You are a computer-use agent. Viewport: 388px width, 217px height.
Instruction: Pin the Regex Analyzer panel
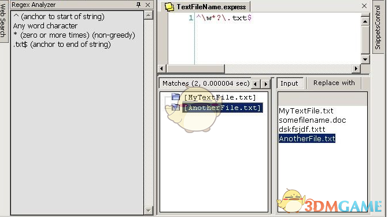[x=139, y=5]
